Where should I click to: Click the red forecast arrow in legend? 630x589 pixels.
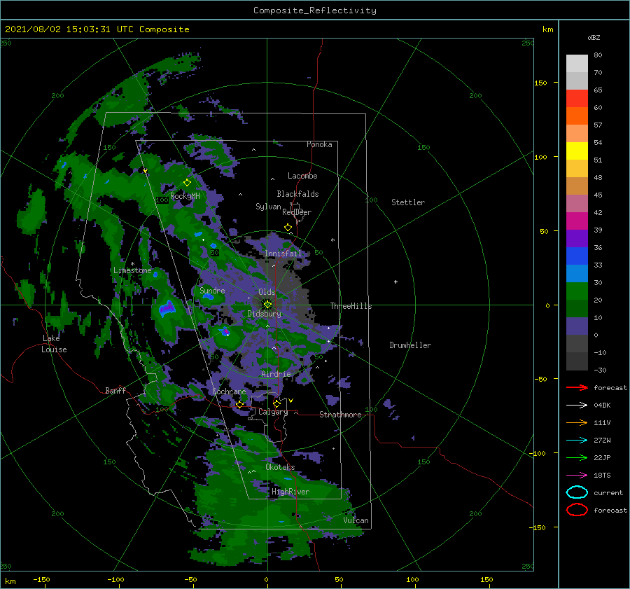coord(577,387)
